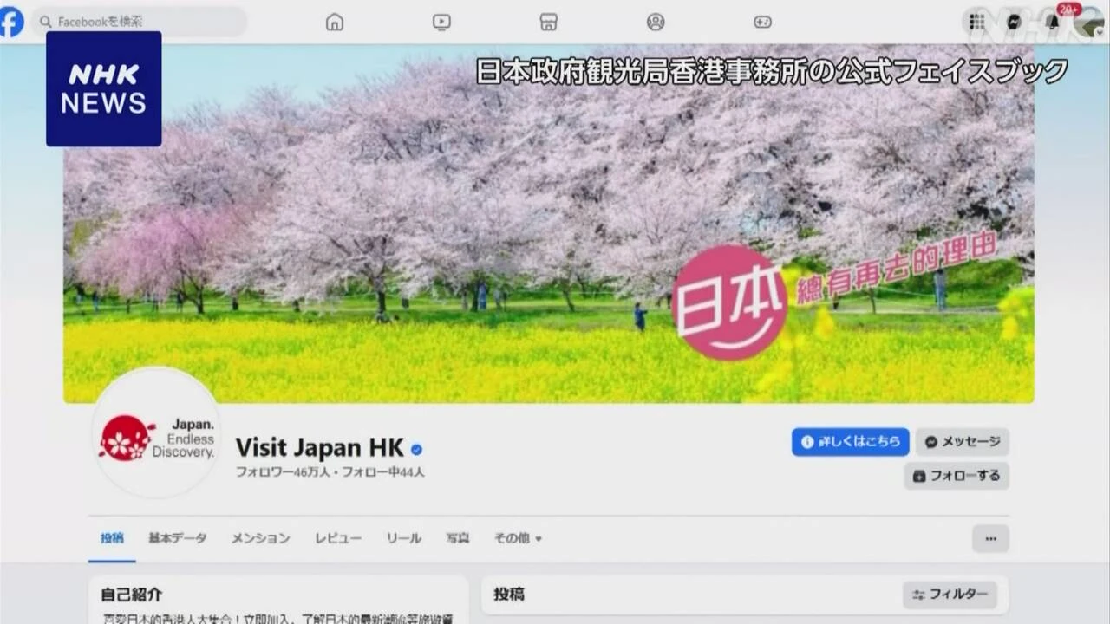Open the apps grid menu icon
Screen dimensions: 1110x624
pyautogui.click(x=977, y=23)
